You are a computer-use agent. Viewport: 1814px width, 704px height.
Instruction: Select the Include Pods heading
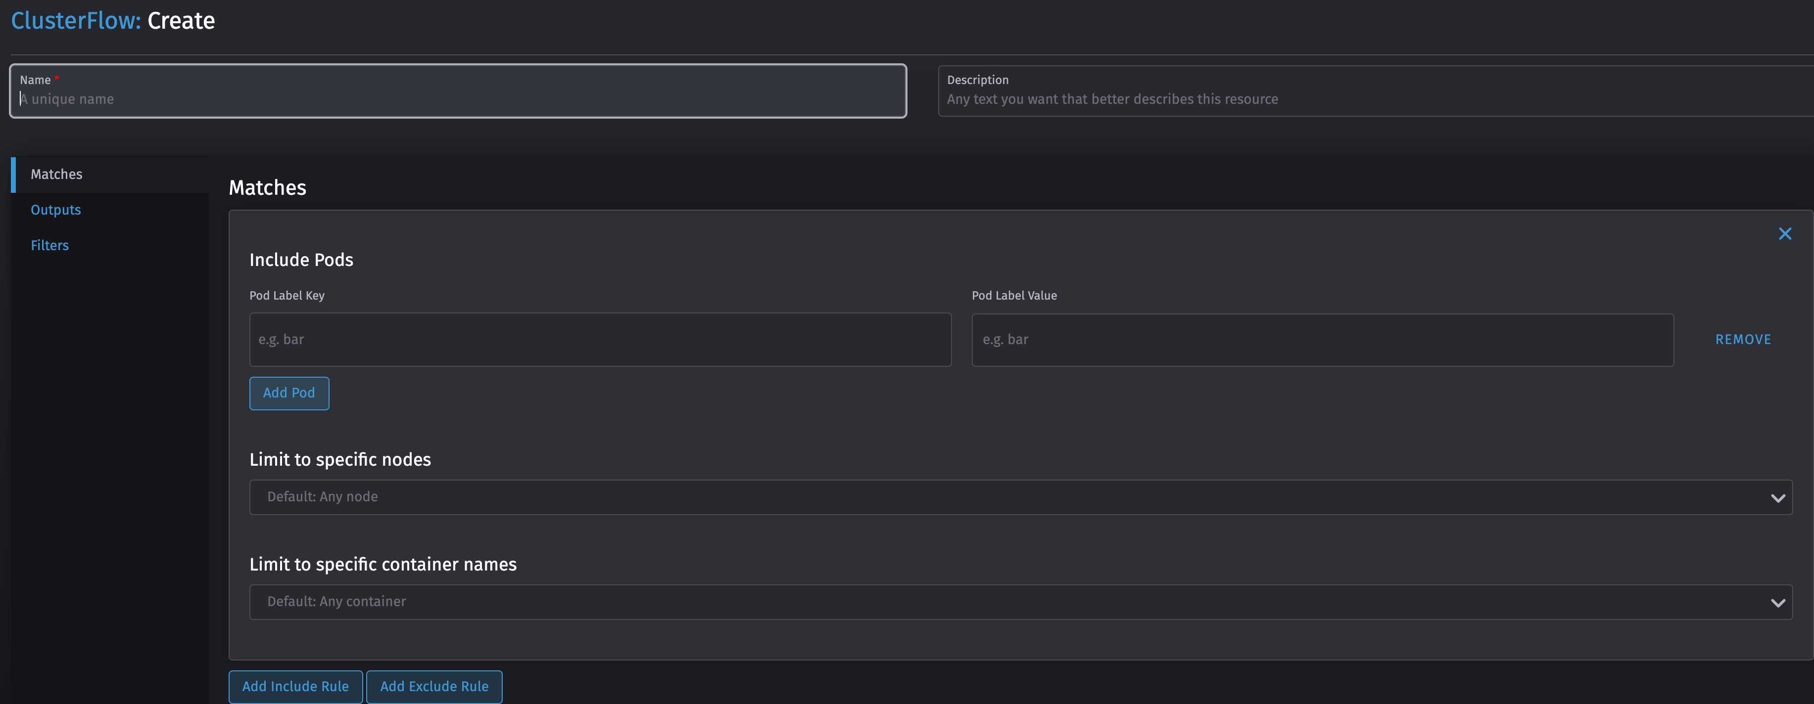tap(301, 260)
